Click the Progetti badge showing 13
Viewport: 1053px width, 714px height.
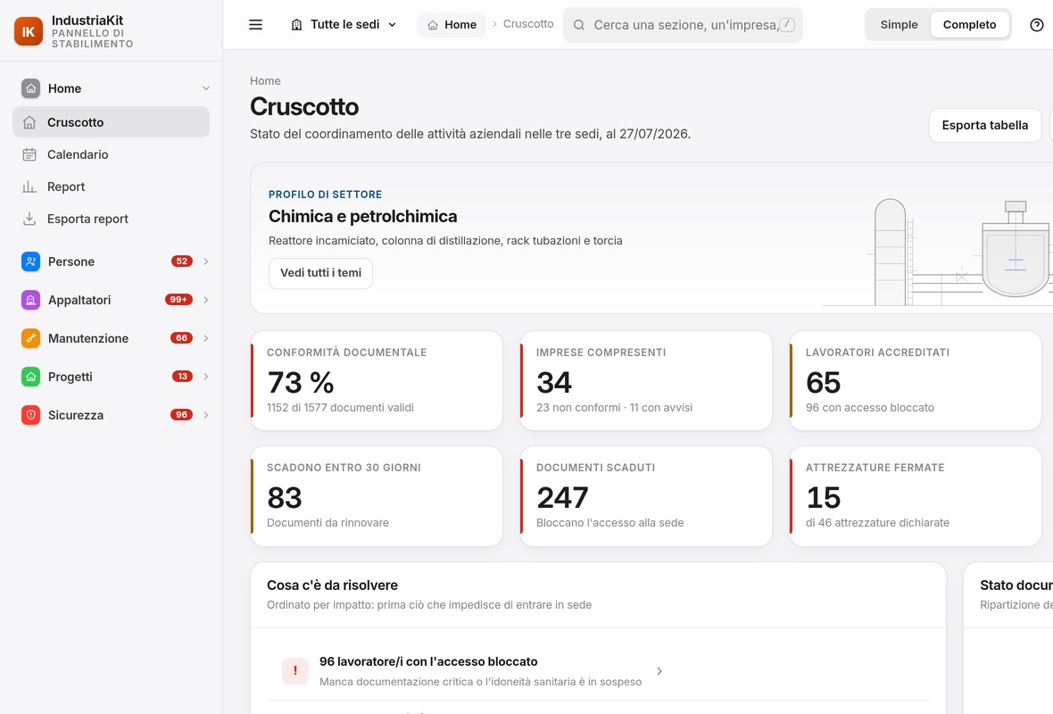point(183,376)
